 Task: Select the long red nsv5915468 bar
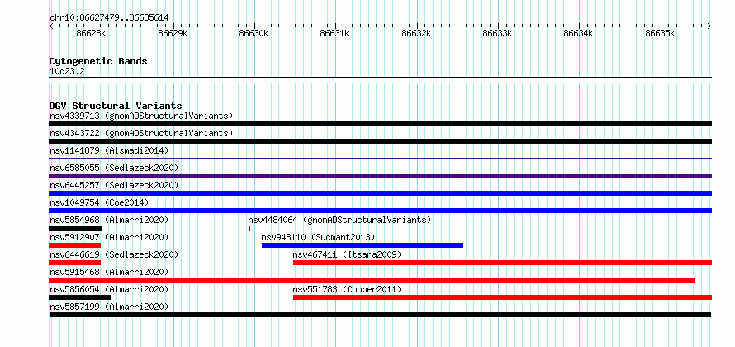(372, 280)
